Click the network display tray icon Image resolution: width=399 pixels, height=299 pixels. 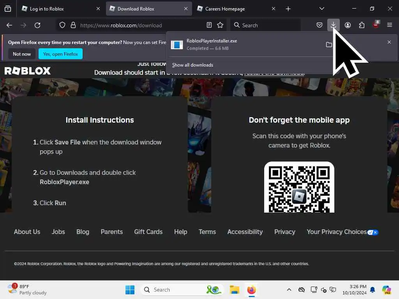click(314, 290)
